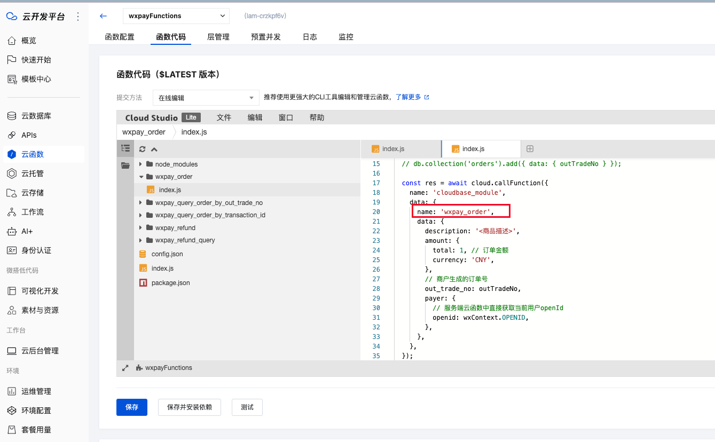Open the root index.js file in the tree

click(162, 269)
